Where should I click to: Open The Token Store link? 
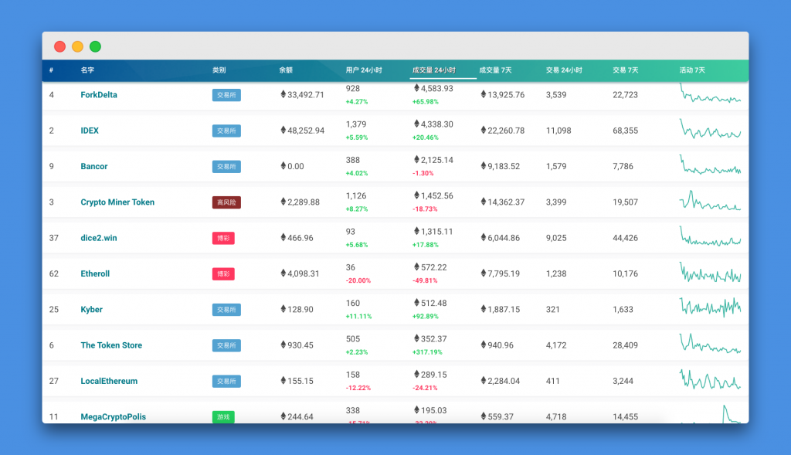[111, 345]
